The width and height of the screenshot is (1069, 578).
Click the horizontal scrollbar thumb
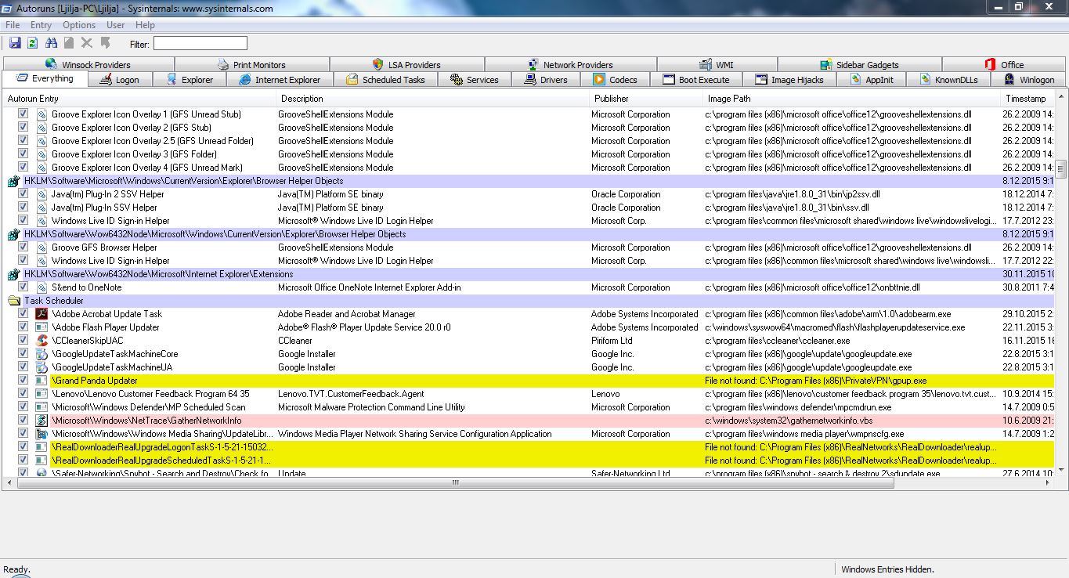454,483
